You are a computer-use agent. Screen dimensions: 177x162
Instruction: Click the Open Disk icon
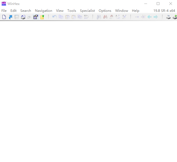(23, 17)
